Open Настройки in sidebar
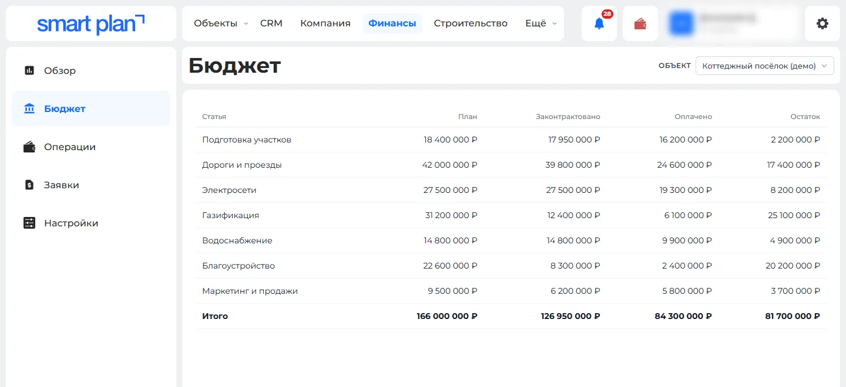The height and width of the screenshot is (387, 846). pos(91,223)
